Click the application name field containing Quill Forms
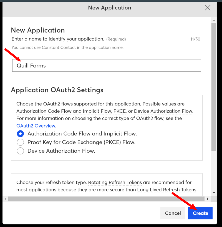Screen dimensions: 222x227 tap(107, 65)
